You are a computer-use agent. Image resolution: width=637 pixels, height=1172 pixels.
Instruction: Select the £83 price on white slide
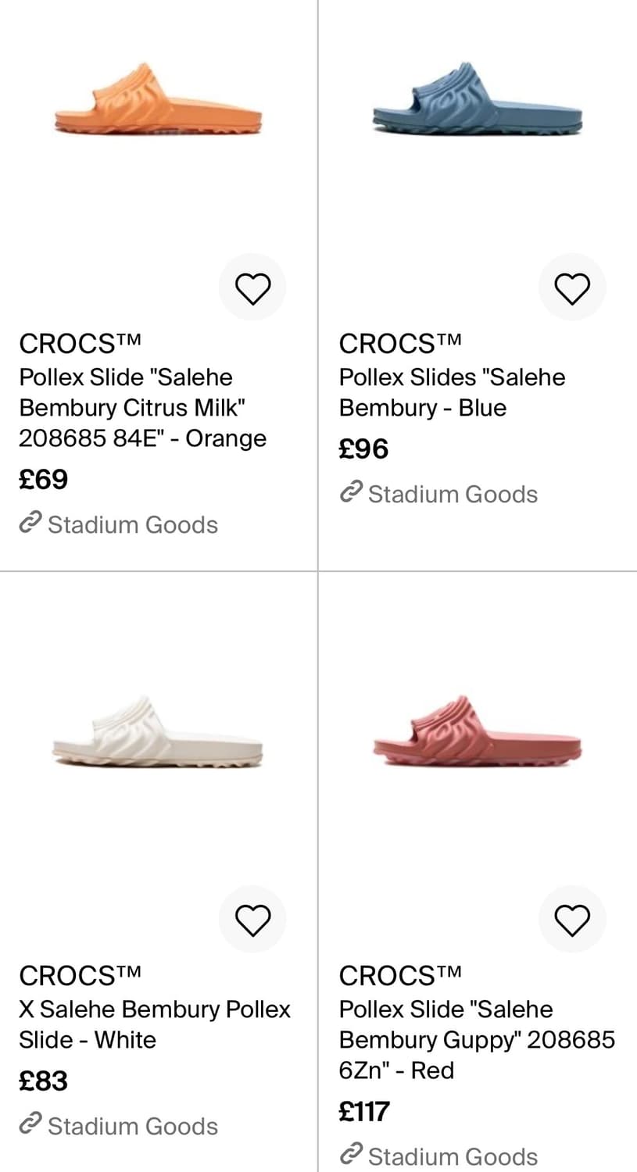(44, 1081)
